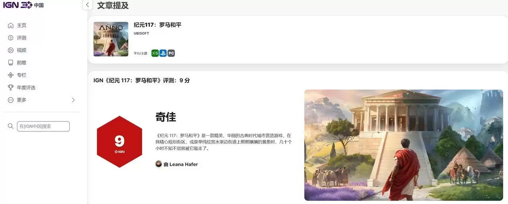Expand the 更多 menu chevron

(73, 100)
